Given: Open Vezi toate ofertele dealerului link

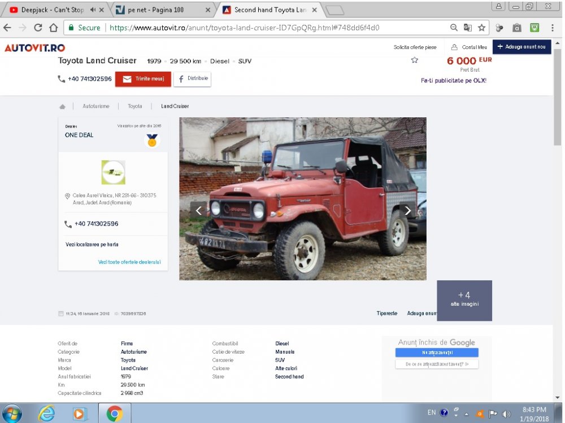Looking at the screenshot, I should [x=129, y=262].
